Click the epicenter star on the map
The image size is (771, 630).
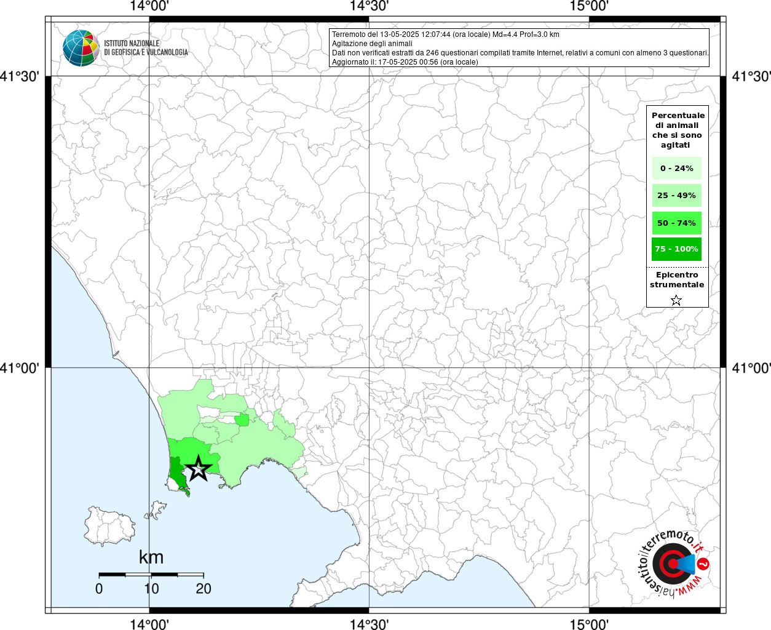tap(198, 468)
